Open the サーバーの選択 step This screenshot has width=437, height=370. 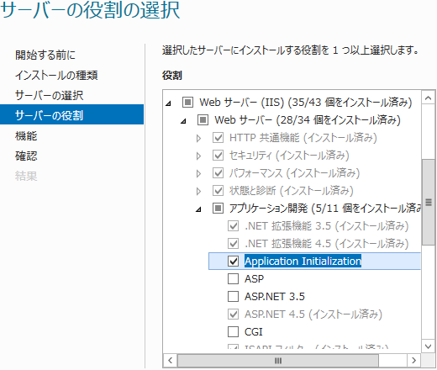tap(49, 95)
